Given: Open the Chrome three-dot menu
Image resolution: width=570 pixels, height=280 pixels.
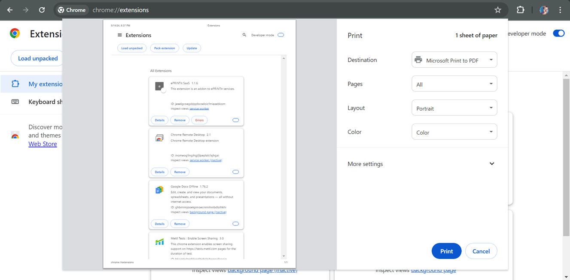Looking at the screenshot, I should tap(560, 9).
